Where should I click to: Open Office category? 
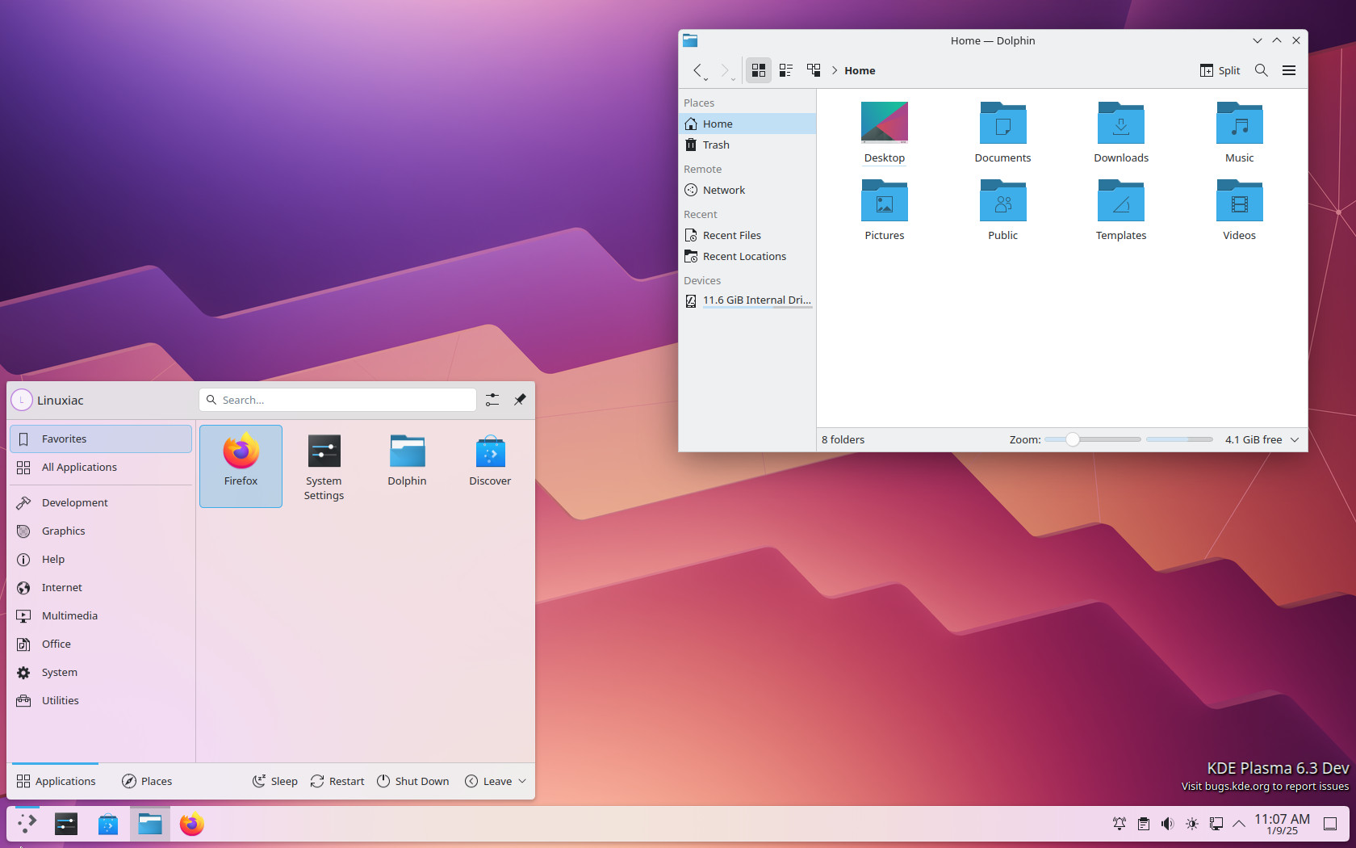[101, 644]
